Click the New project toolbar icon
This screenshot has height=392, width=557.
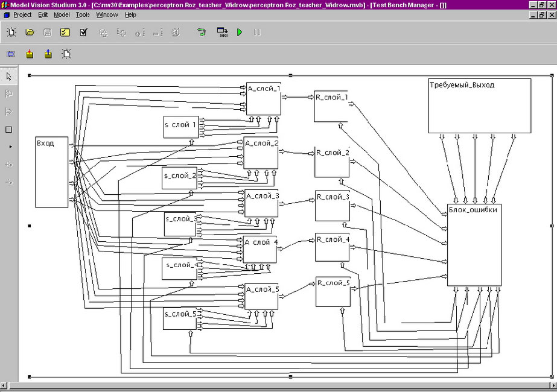11,33
